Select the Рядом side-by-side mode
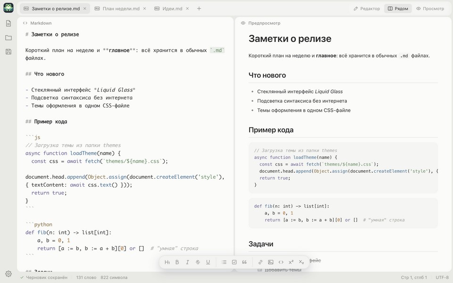453x283 pixels. 398,8
